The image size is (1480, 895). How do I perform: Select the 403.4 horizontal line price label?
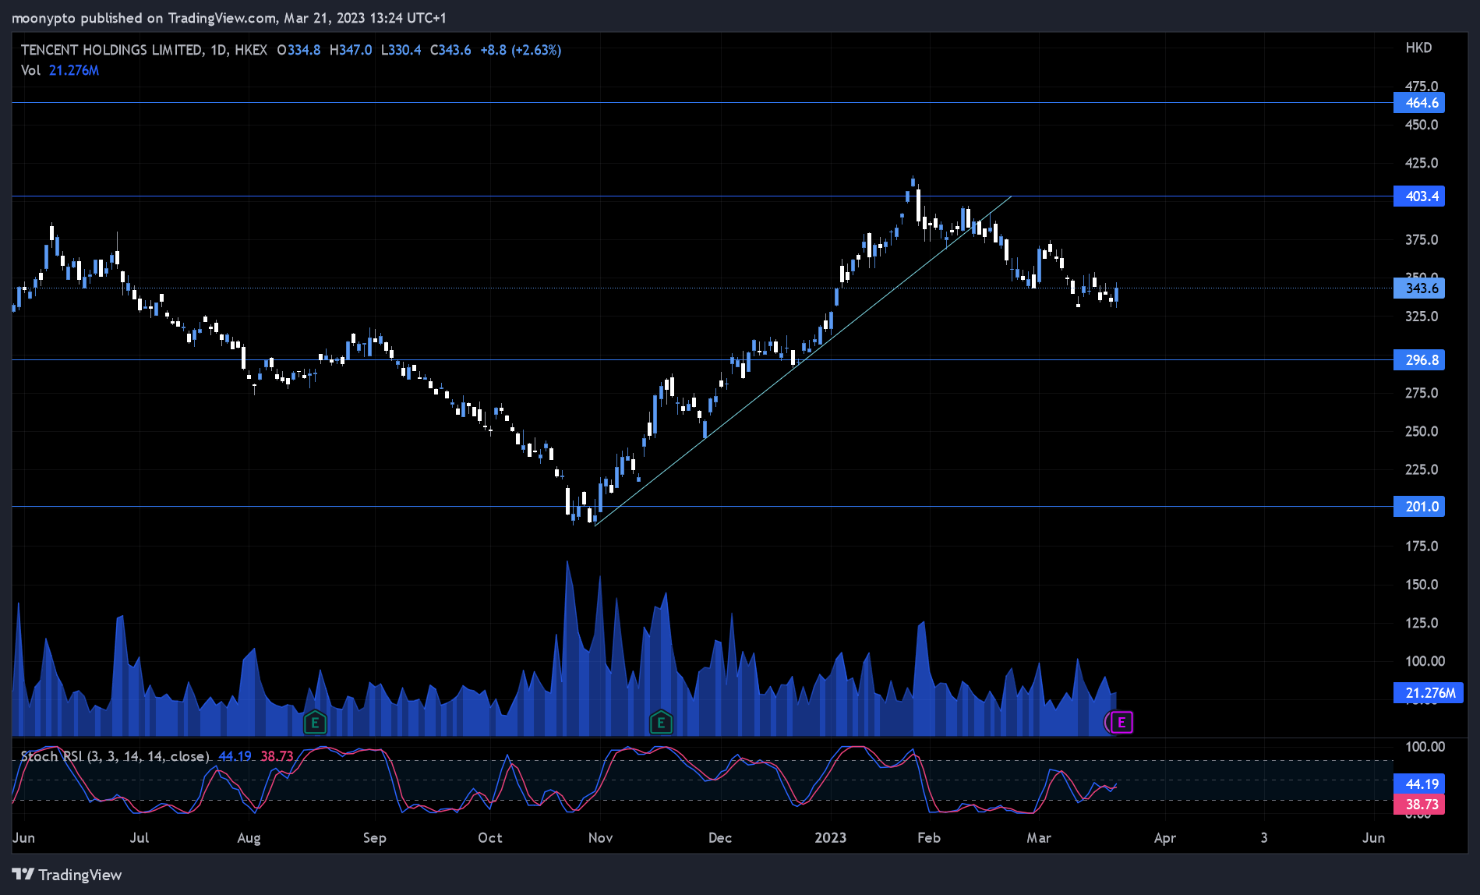point(1419,196)
